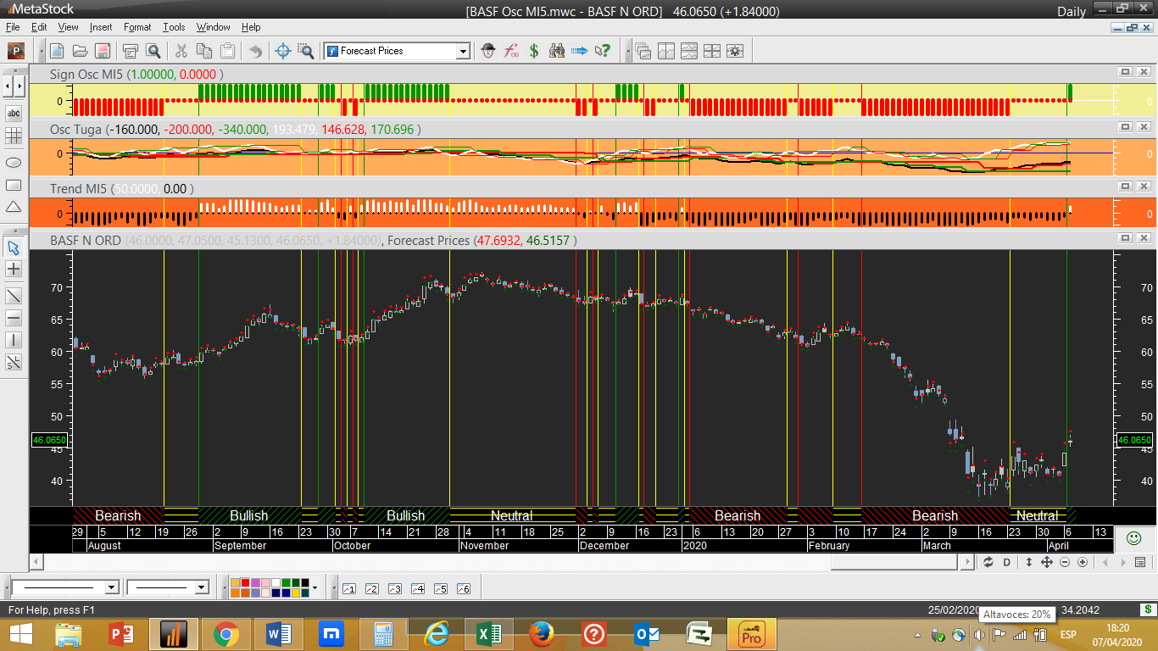Select the ellipse drawing tool
This screenshot has height=651, width=1158.
(14, 162)
